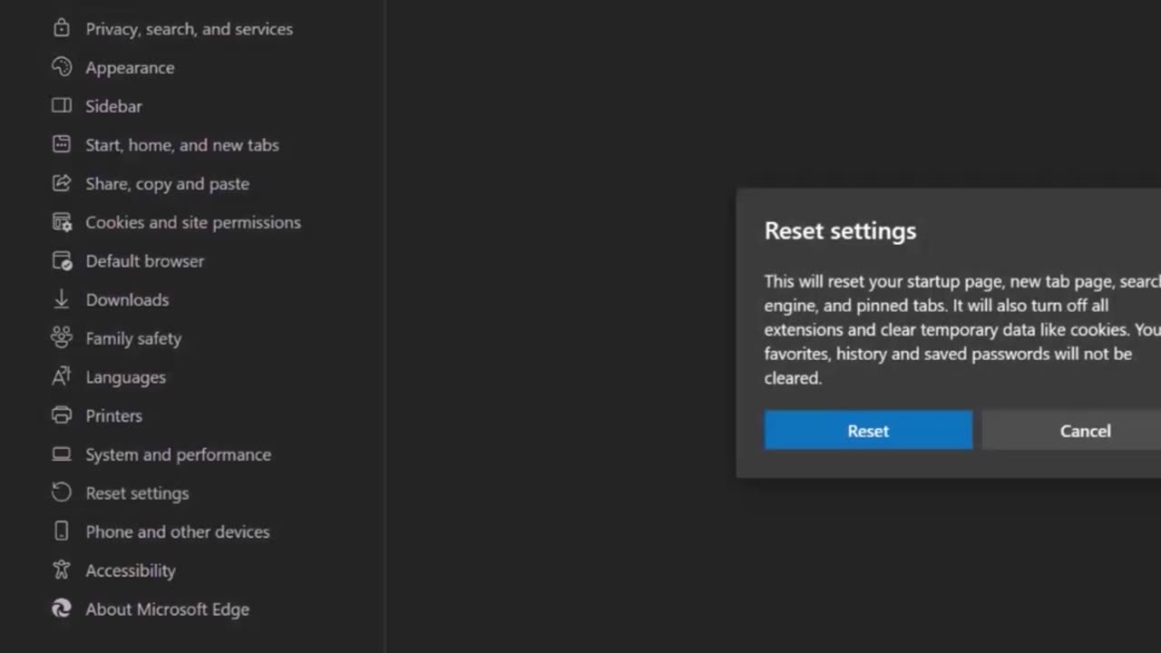Click the Printers icon
Image resolution: width=1161 pixels, height=653 pixels.
pyautogui.click(x=62, y=415)
